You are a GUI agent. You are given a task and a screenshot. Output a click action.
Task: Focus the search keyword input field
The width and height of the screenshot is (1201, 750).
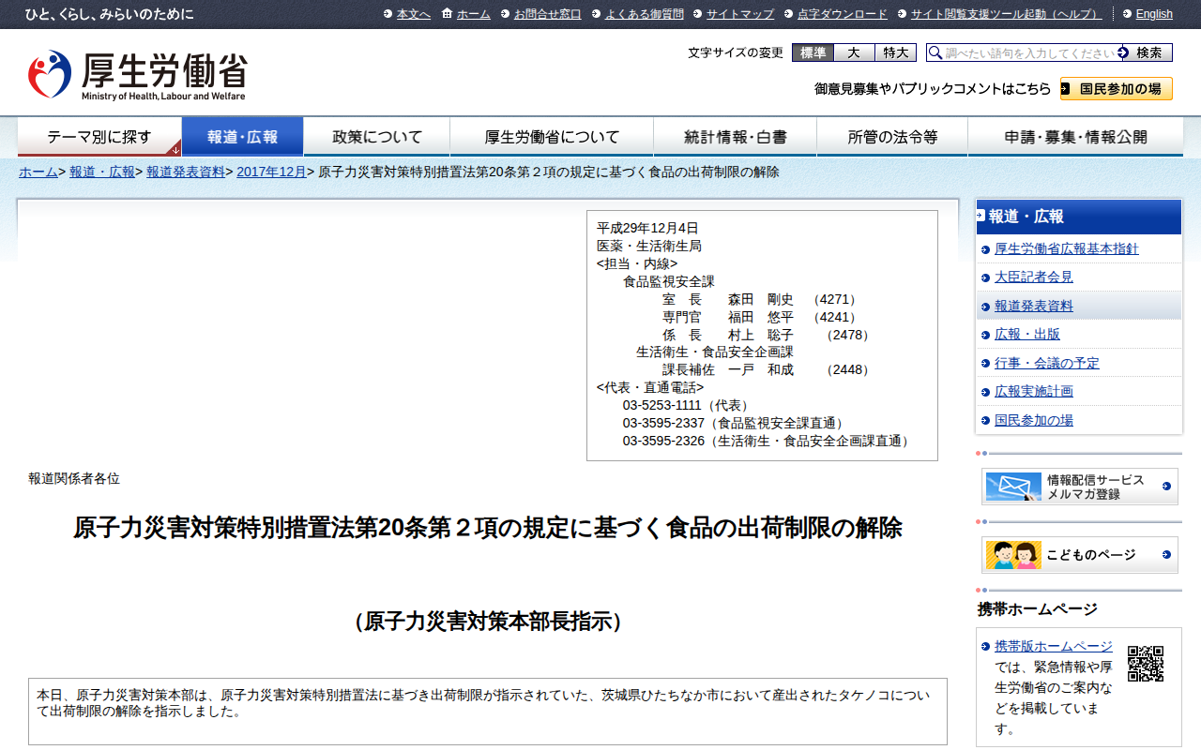[x=1028, y=53]
